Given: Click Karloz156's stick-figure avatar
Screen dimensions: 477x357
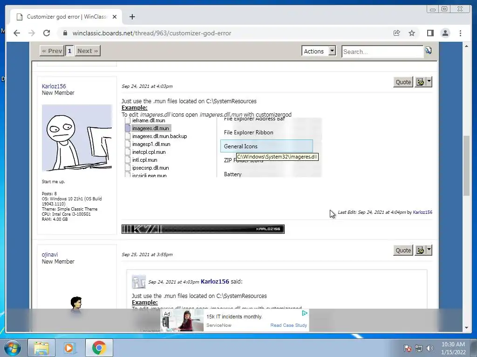Looking at the screenshot, I should 77,138.
